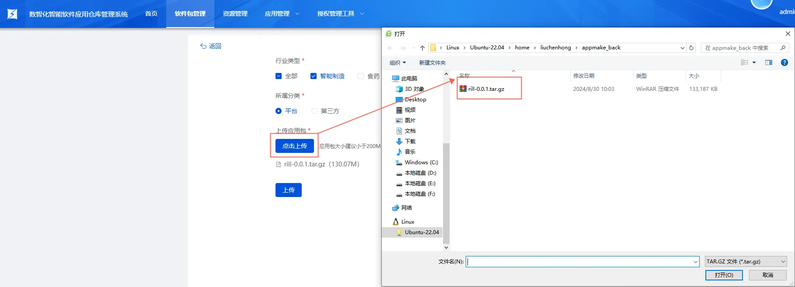The image size is (795, 287).
Task: Open the file type TAR.GZ dropdown
Action: click(746, 262)
